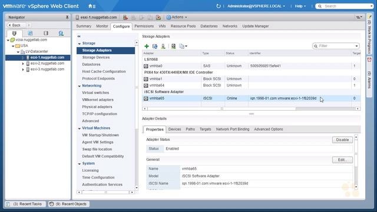The width and height of the screenshot is (377, 212).
Task: Open the copy/export dropdown in adapters toolbar
Action: (183, 46)
